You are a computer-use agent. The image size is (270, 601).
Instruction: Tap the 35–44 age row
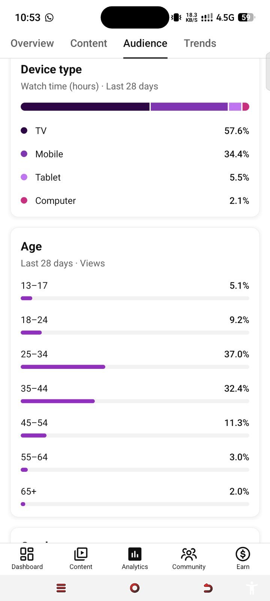(135, 393)
